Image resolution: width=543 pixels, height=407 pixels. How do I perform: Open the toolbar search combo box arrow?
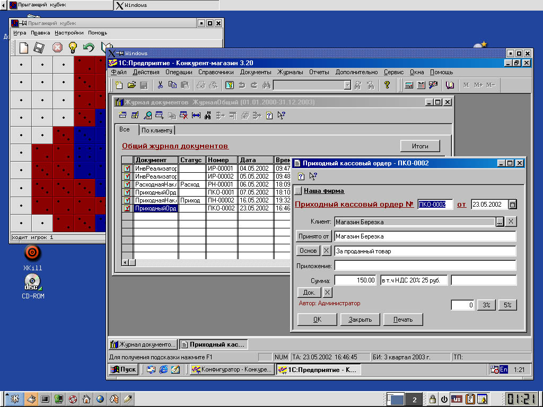click(348, 85)
